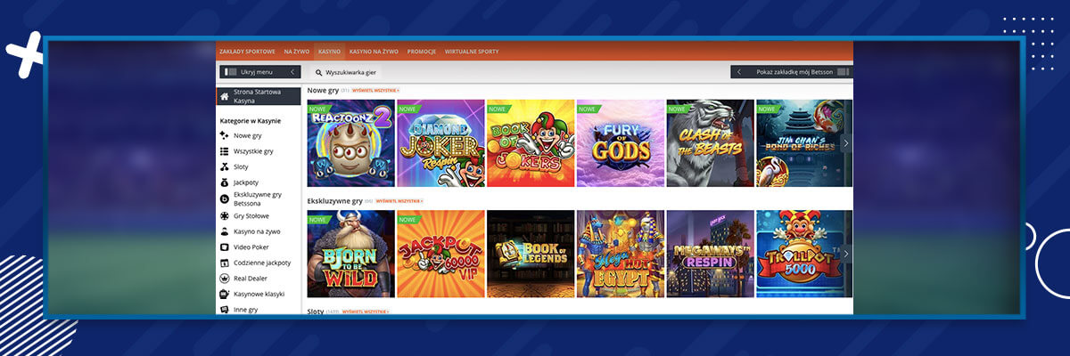Select Ekskluzywne gry Betssona category text
The image size is (1070, 356).
(x=258, y=198)
